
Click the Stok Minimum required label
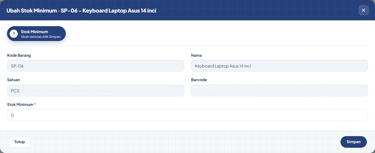(x=22, y=104)
